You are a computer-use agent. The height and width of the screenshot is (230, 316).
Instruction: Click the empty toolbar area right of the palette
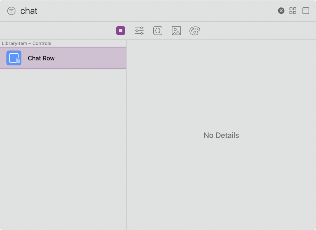pos(258,31)
